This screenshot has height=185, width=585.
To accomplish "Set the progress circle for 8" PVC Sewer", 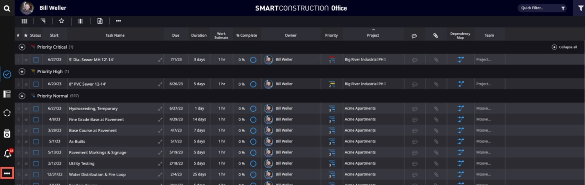I will click(x=253, y=84).
